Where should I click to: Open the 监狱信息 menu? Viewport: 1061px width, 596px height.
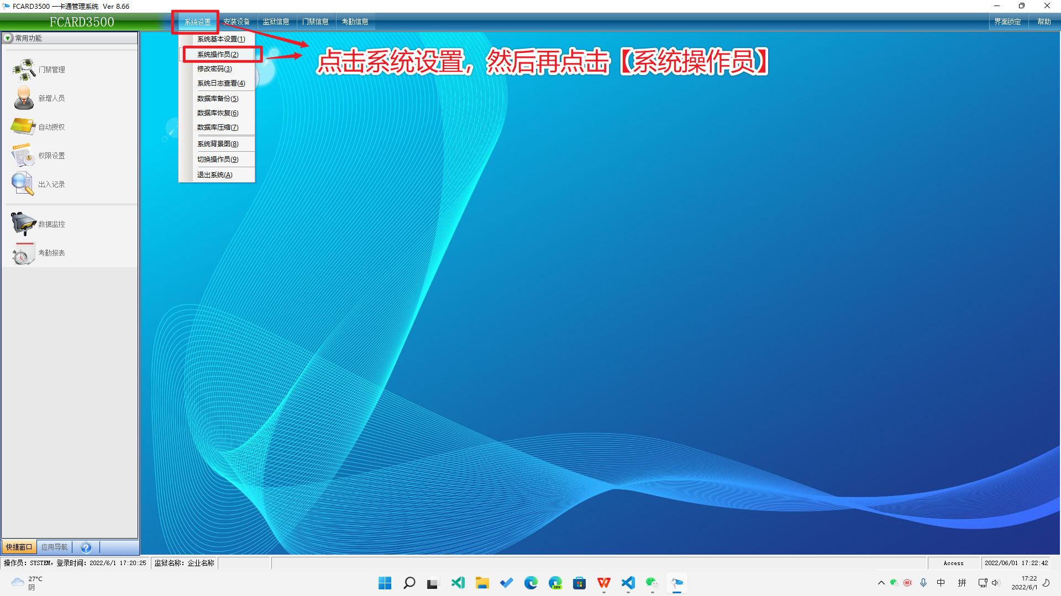[276, 22]
